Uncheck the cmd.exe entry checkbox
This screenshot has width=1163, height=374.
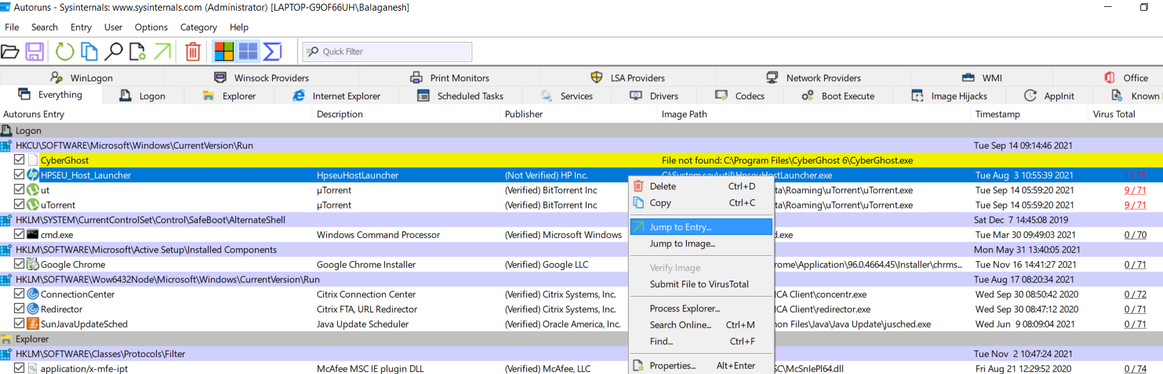coord(19,234)
